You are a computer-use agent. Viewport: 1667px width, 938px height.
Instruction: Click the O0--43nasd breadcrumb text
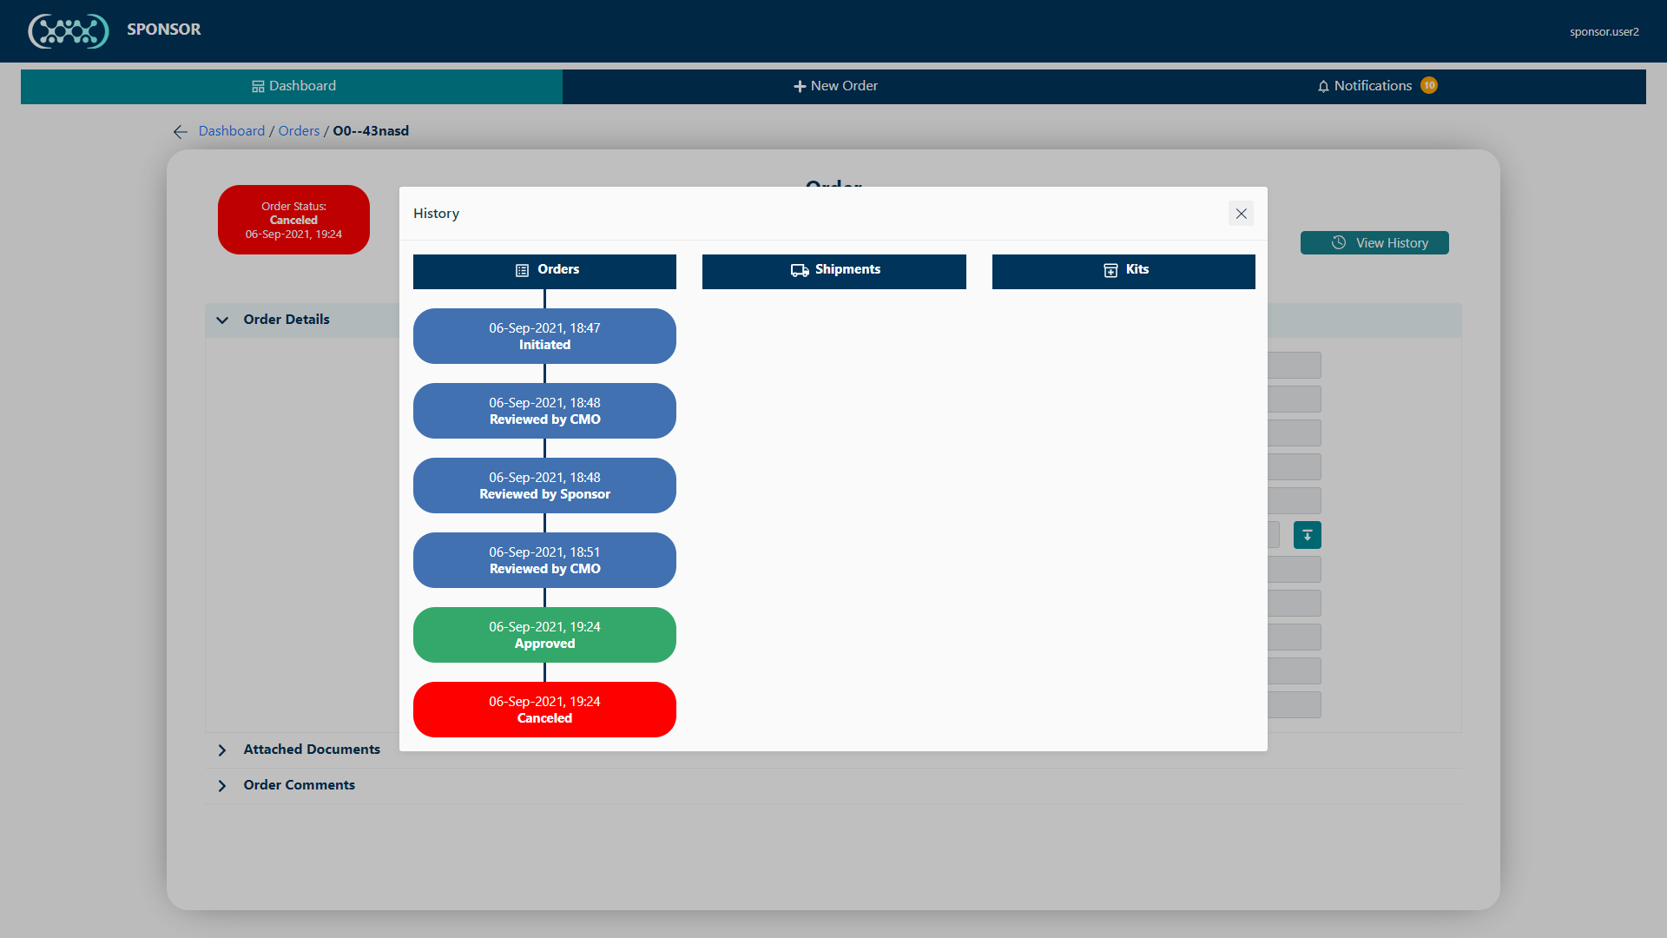tap(371, 131)
